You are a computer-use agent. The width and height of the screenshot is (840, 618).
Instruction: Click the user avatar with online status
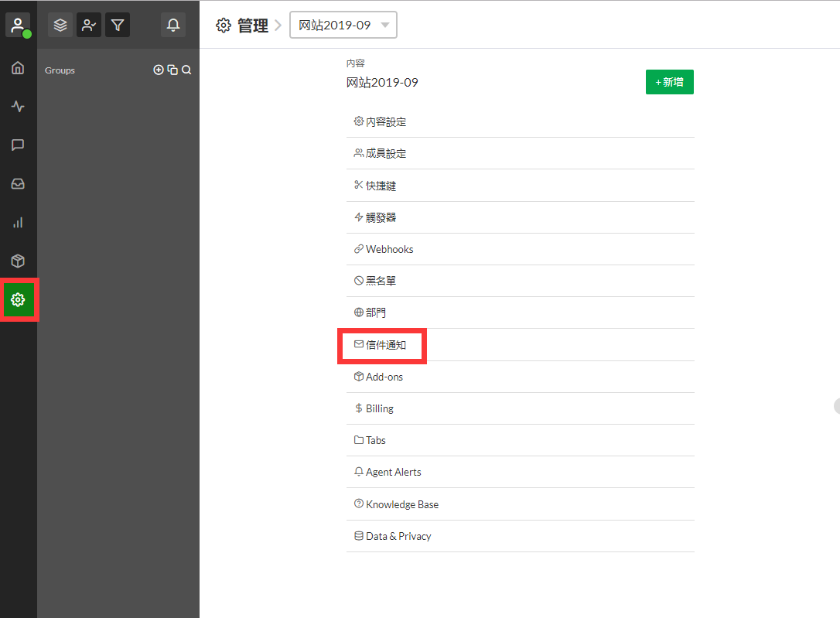pos(18,25)
